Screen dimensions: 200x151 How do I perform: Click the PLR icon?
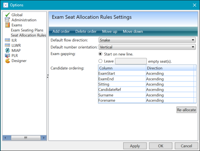point(7,56)
